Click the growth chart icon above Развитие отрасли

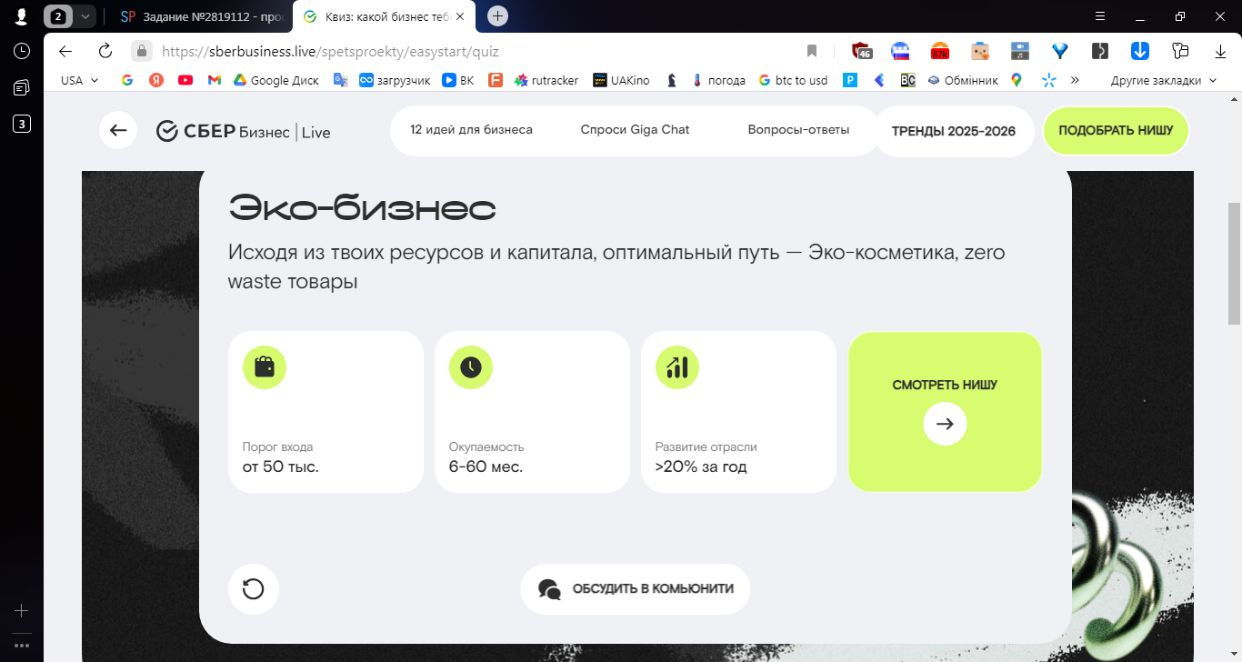677,367
